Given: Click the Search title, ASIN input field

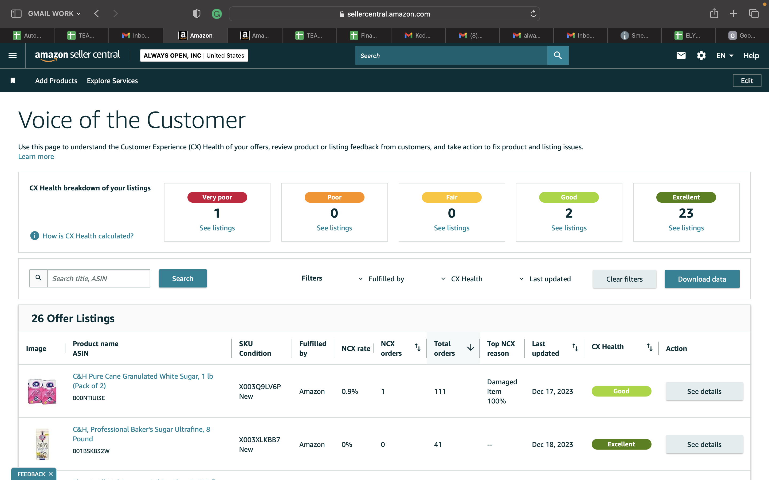Looking at the screenshot, I should click(x=99, y=278).
